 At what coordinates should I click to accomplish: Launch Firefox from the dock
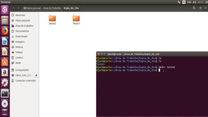(x=5, y=31)
